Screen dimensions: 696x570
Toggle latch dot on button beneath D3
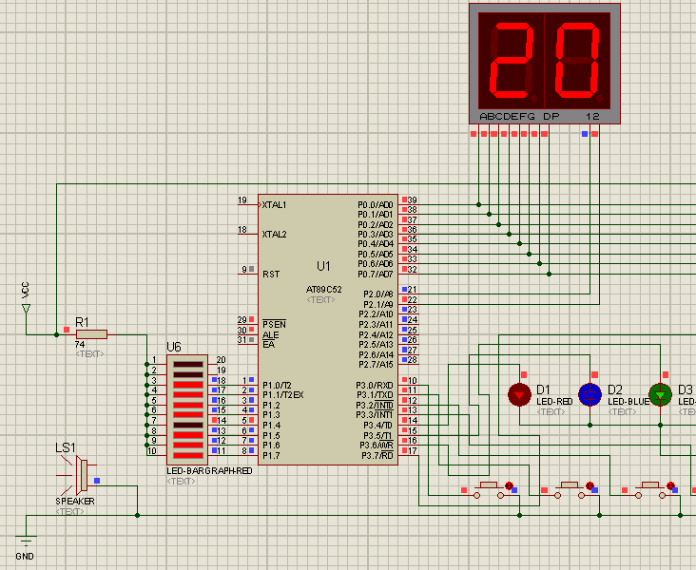(x=670, y=485)
